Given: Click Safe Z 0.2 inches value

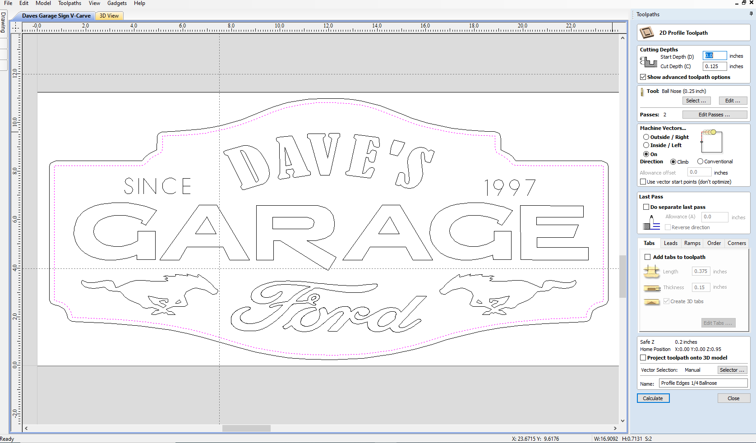Looking at the screenshot, I should (686, 342).
